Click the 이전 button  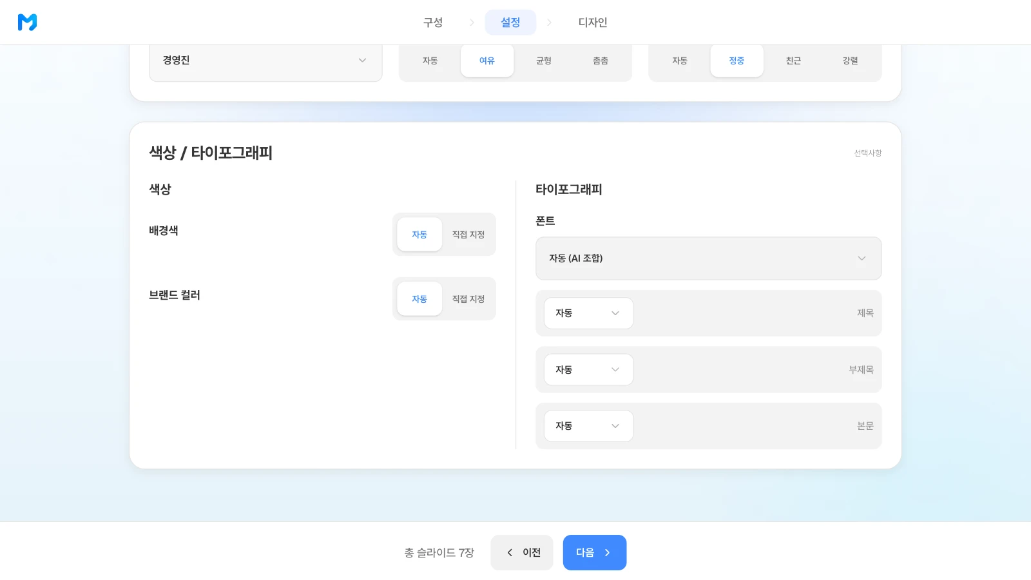(522, 553)
